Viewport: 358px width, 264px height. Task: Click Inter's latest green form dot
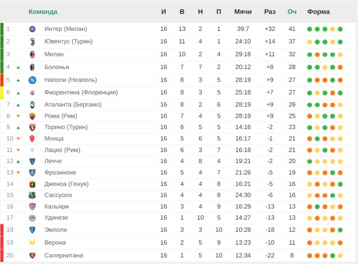click(x=340, y=29)
